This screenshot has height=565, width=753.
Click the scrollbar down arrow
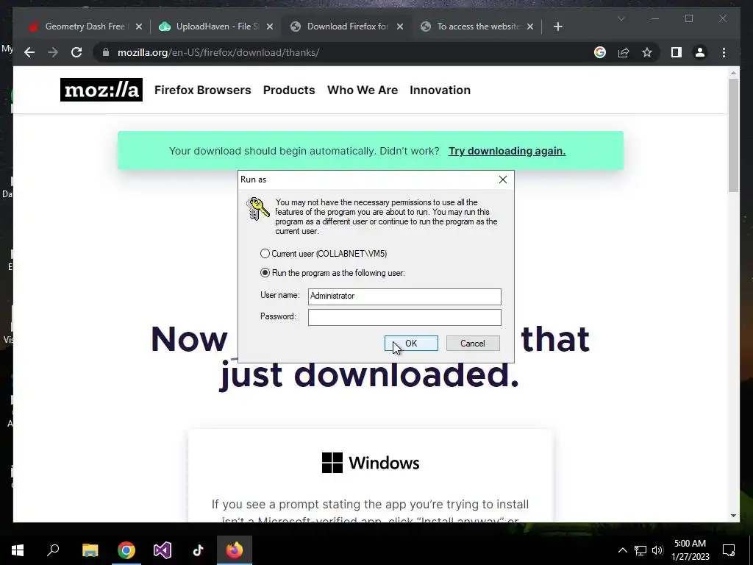click(733, 516)
